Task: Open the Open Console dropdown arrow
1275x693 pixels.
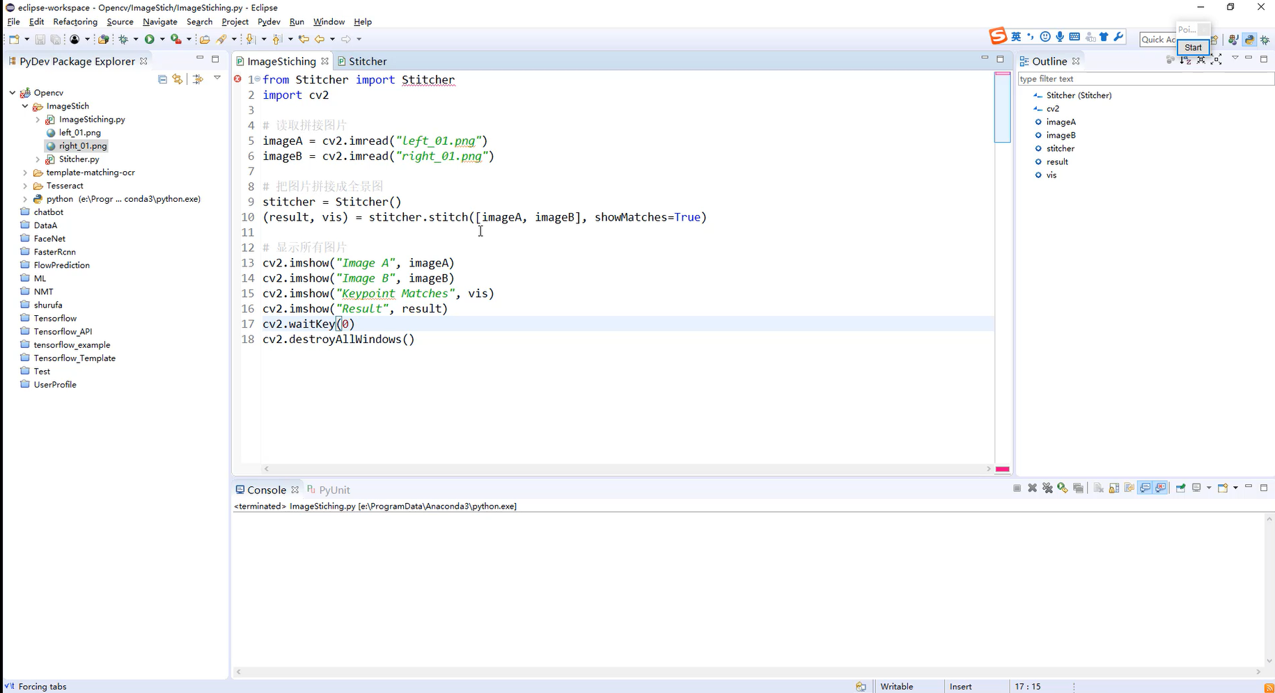Action: (1235, 488)
